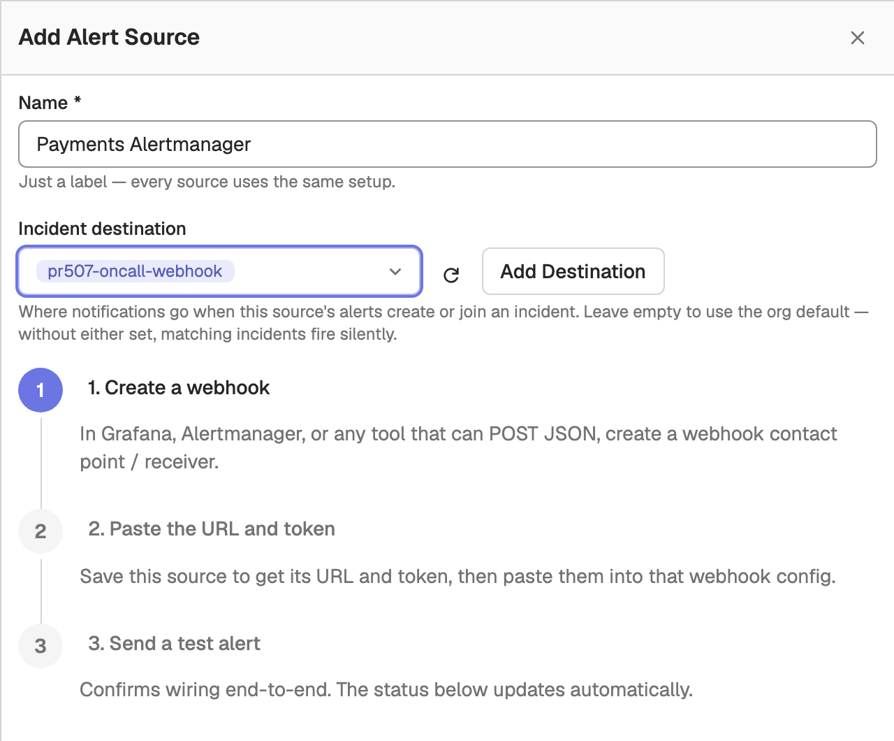Click the 'Confirms wiring end-to-end' description

coord(386,690)
